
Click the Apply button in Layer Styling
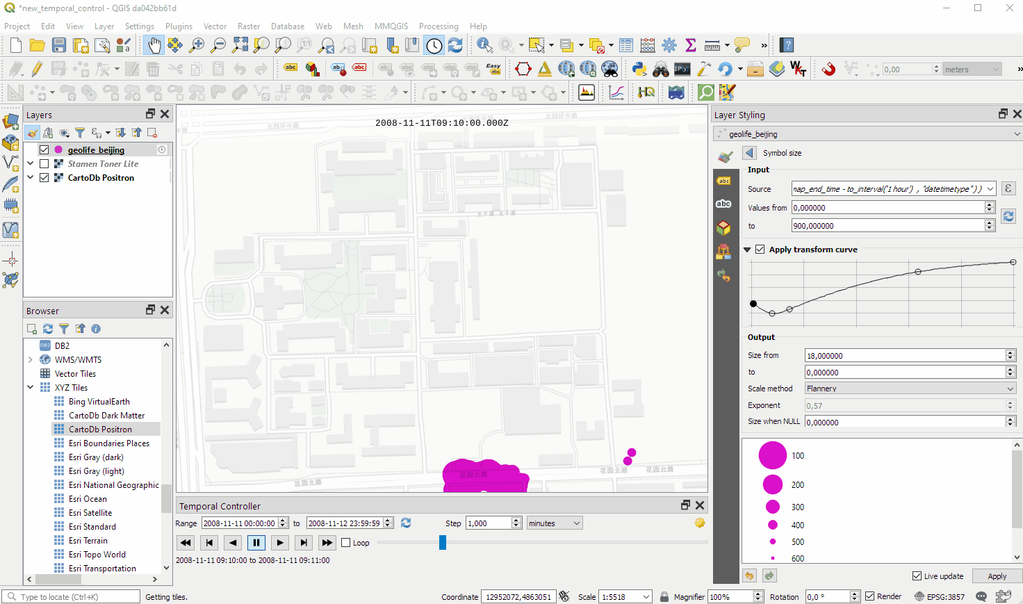pos(997,576)
